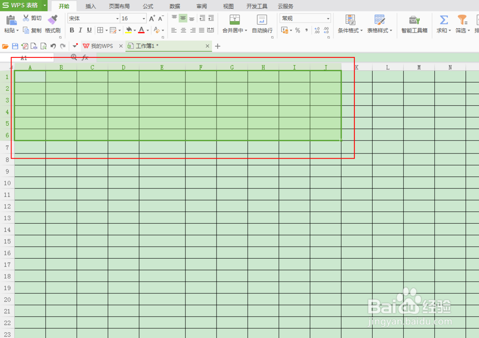
Task: Switch to 审阅 ribbon tab
Action: click(x=202, y=6)
